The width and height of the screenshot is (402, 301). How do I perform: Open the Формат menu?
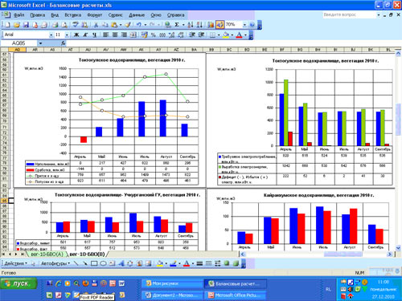click(x=94, y=15)
